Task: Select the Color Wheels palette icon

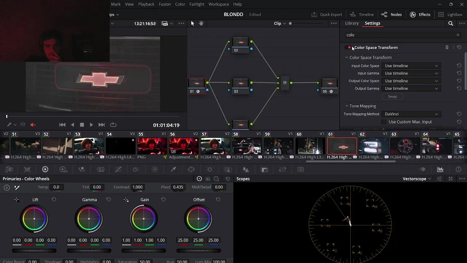Action: point(45,169)
